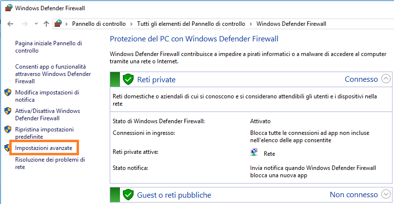Image resolution: width=394 pixels, height=204 pixels.
Task: Open Pagina iniziale Pannello di controllo
Action: tap(48, 47)
